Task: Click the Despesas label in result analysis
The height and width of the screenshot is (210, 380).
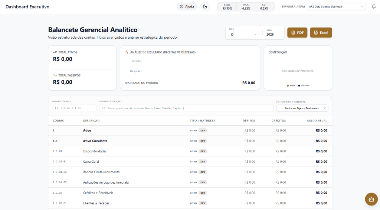Action: (x=136, y=71)
